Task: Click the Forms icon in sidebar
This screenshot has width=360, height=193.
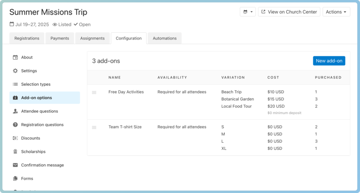Action: coord(15,179)
